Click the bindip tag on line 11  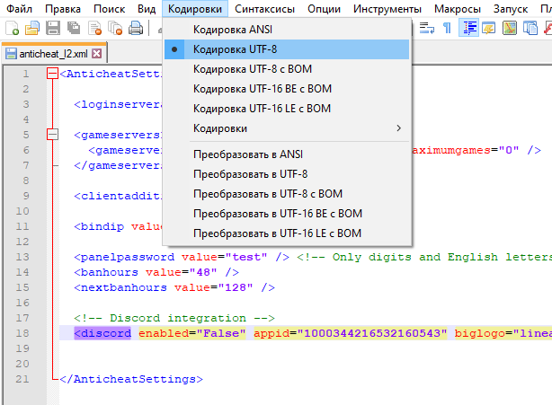pyautogui.click(x=99, y=226)
